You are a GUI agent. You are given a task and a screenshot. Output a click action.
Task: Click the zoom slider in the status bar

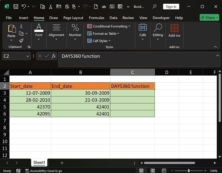coord(188,171)
